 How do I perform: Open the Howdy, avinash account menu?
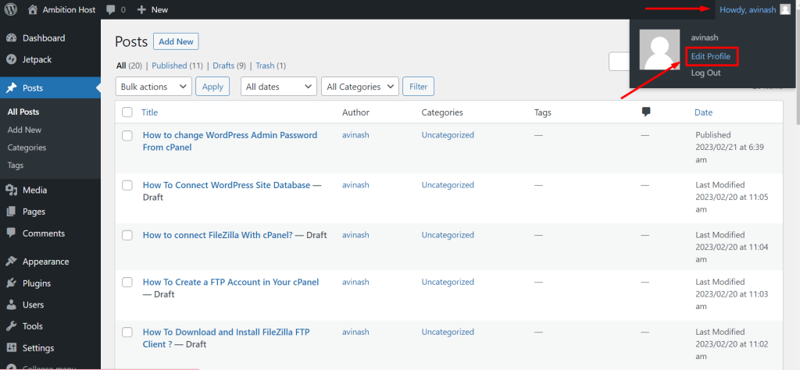click(x=755, y=9)
